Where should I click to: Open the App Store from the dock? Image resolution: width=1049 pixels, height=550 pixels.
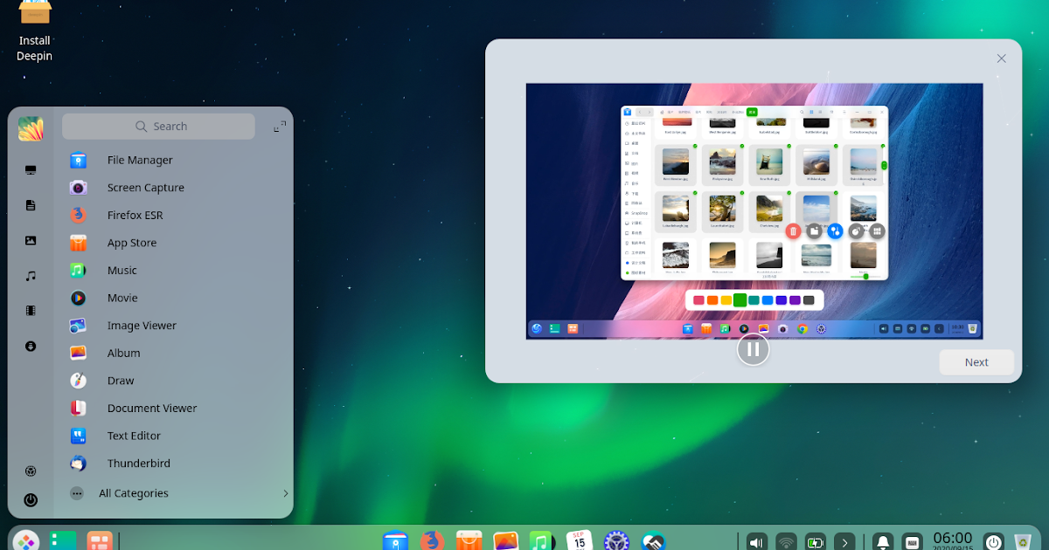469,541
